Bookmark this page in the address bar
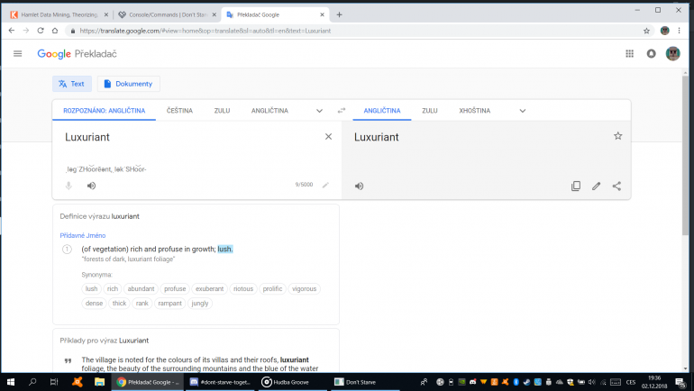Image resolution: width=694 pixels, height=391 pixels. tap(646, 31)
